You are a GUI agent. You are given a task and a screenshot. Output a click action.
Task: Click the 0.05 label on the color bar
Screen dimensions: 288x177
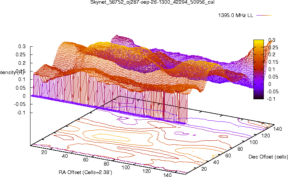pos(273,77)
